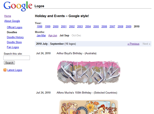Focus the site search text field
154x114 pixels.
click(17, 58)
